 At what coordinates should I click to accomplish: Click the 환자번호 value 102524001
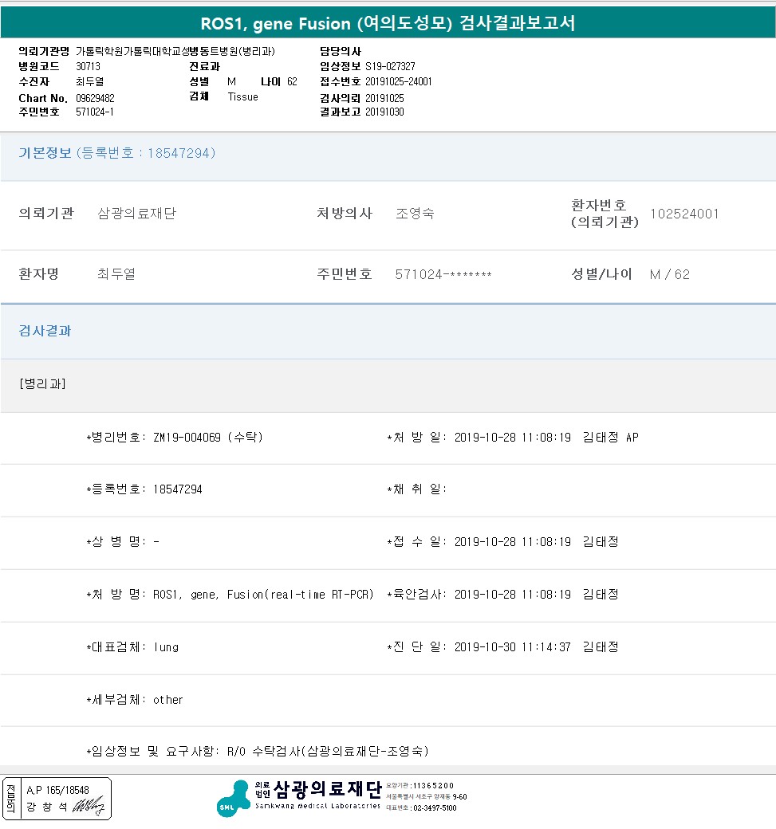(684, 214)
